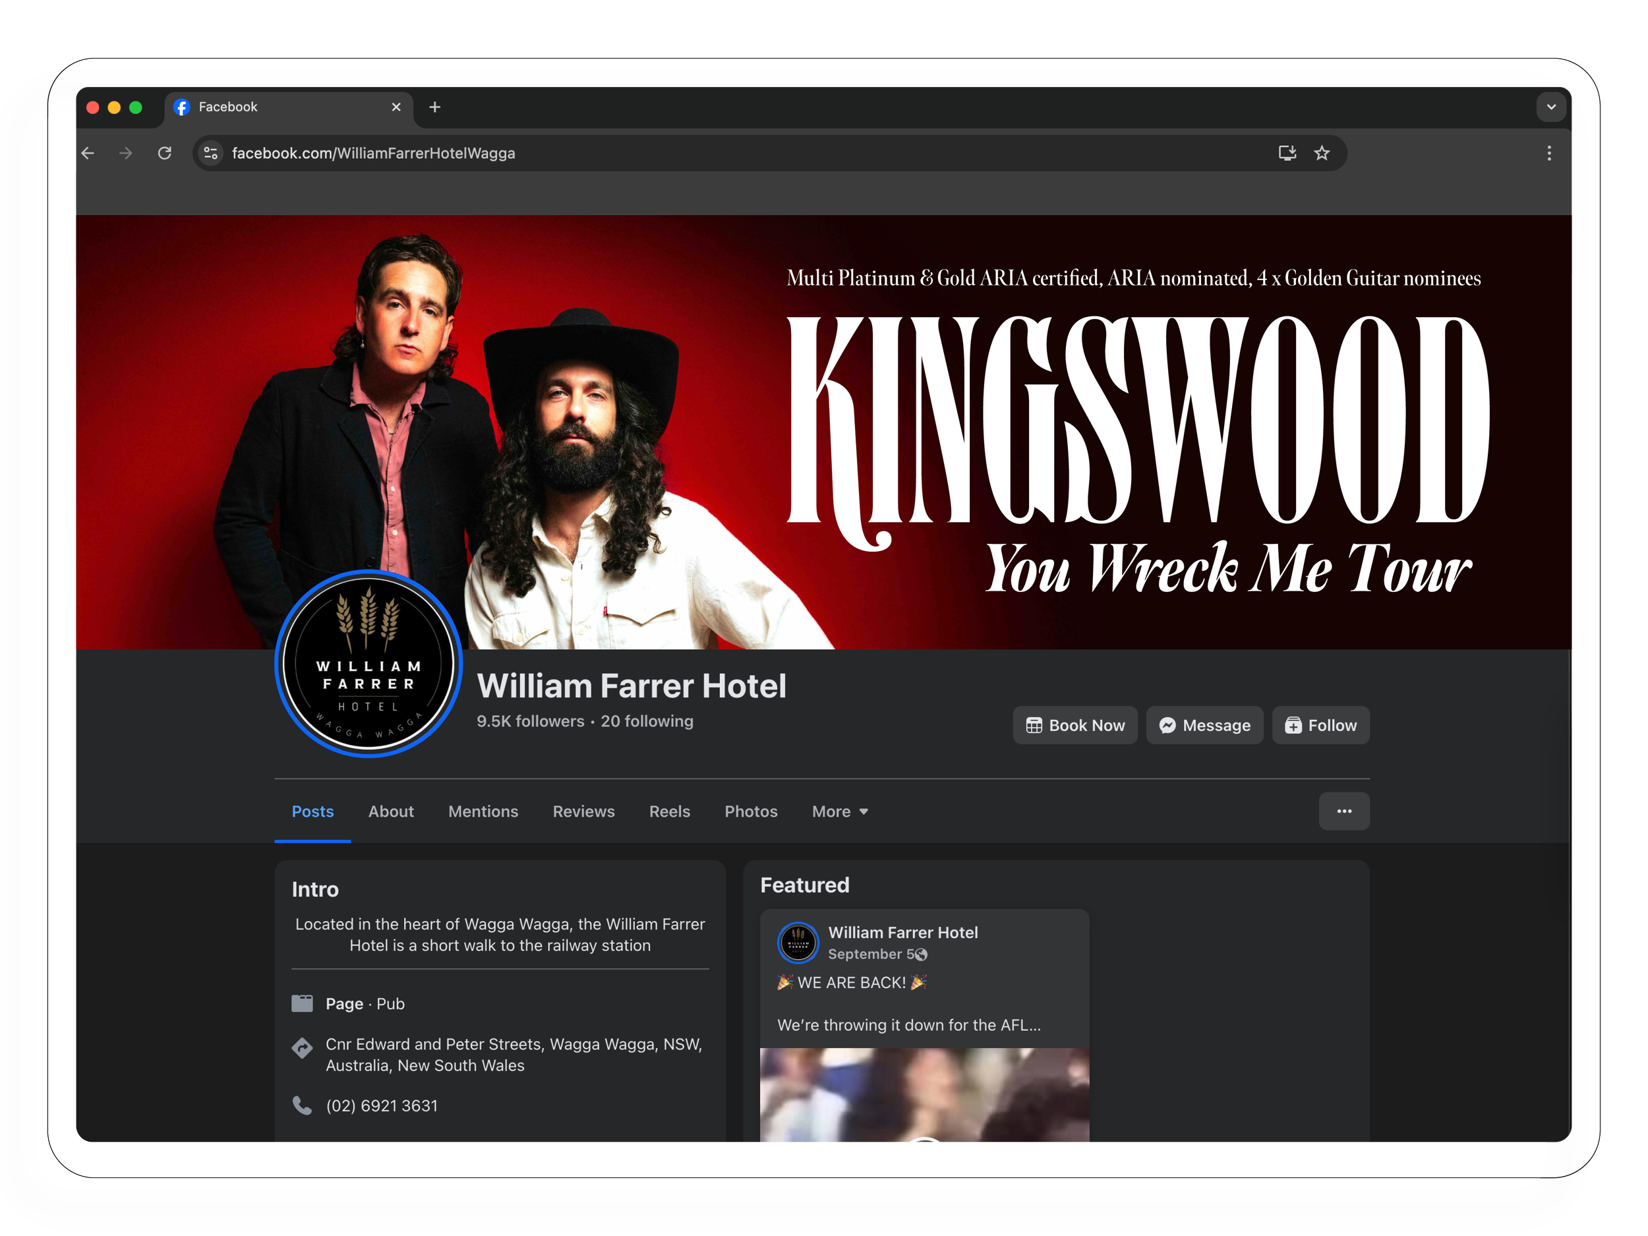Click the Book Now button

point(1075,725)
